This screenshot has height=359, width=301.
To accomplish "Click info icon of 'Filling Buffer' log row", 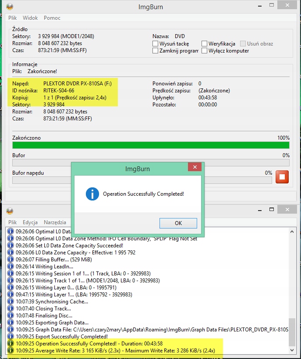I will [11, 259].
